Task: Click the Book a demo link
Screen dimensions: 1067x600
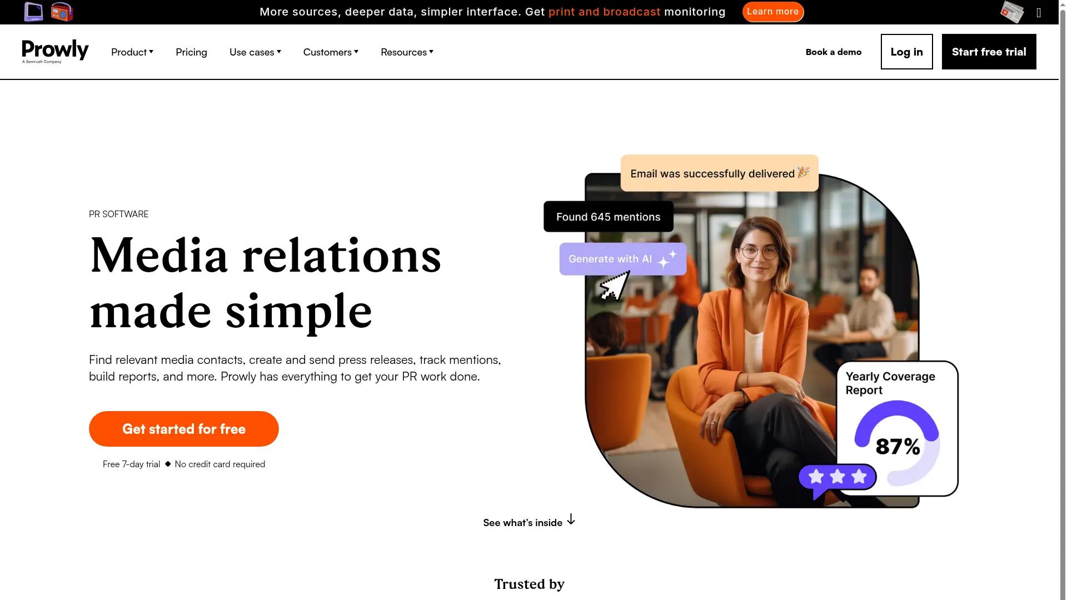Action: [834, 52]
